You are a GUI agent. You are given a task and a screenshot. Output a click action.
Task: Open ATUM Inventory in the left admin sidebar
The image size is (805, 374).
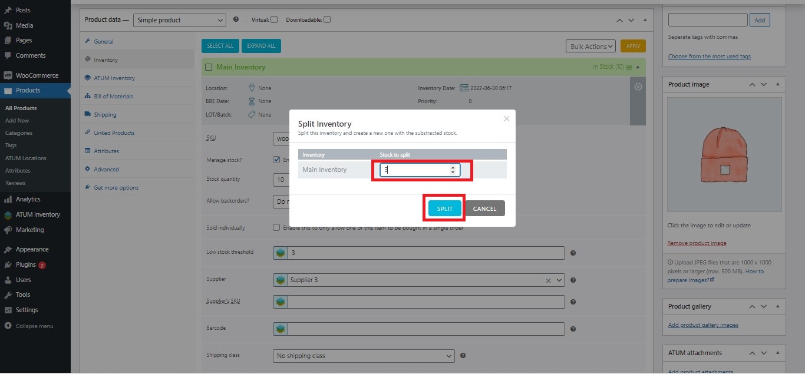pyautogui.click(x=38, y=214)
